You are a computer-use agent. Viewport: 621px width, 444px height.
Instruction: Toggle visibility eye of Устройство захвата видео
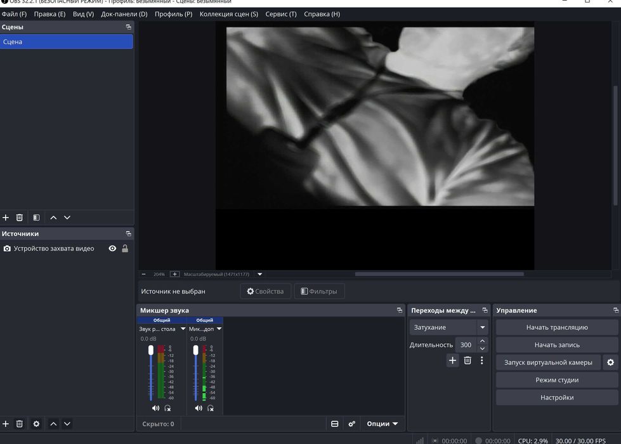112,249
